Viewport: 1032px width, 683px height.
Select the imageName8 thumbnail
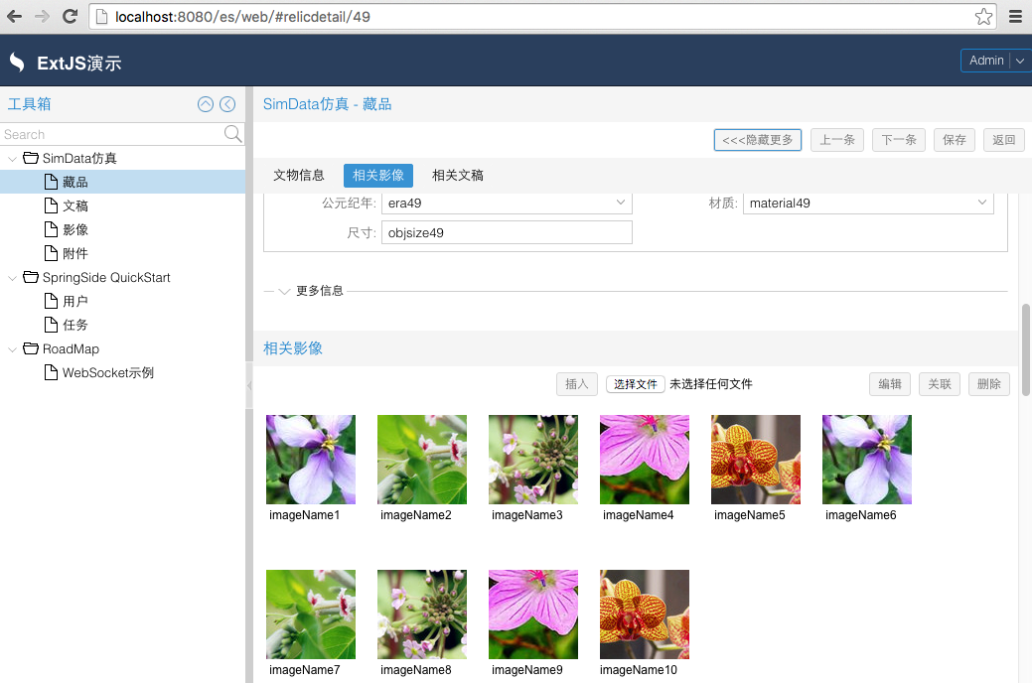422,615
